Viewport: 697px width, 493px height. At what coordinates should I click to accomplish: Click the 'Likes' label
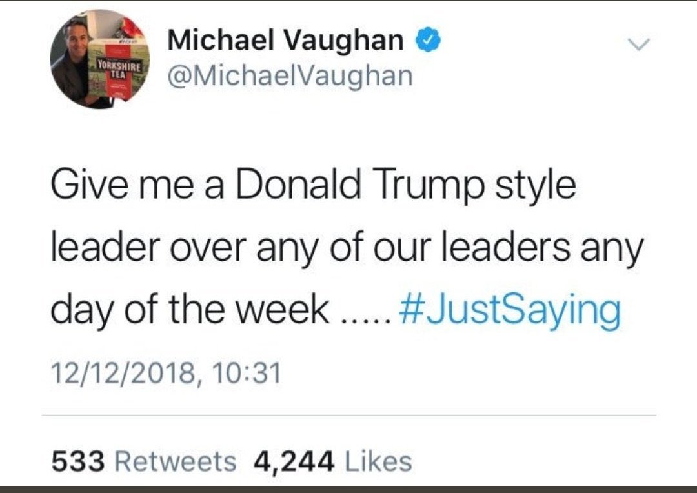[379, 461]
